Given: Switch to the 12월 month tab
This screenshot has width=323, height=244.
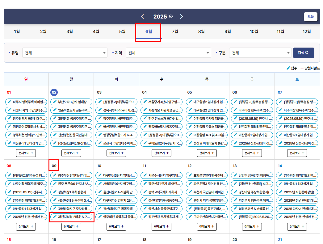Looking at the screenshot, I should tap(307, 32).
